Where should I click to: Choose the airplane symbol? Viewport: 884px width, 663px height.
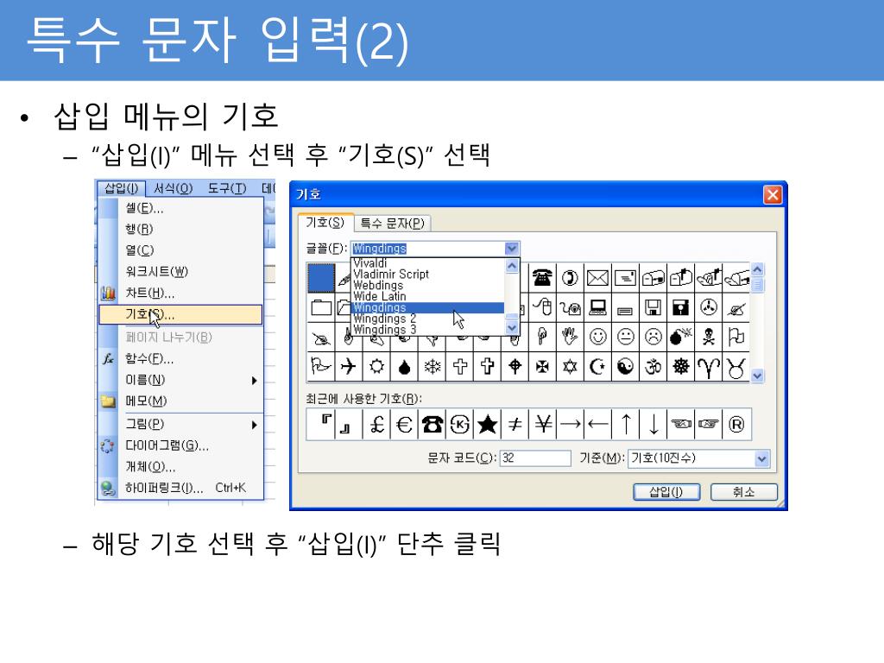(x=349, y=367)
